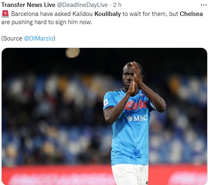Click the bold Koulibaly text
This screenshot has width=208, height=185.
pos(108,14)
